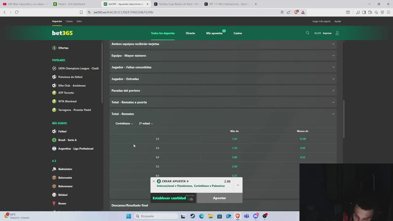Open Windows Start menu
Image resolution: width=393 pixels, height=221 pixels.
[129, 216]
